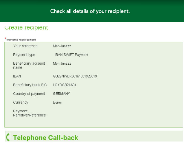The image size is (184, 143).
Task: Click the red required-field asterisk
Action: coord(5,38)
